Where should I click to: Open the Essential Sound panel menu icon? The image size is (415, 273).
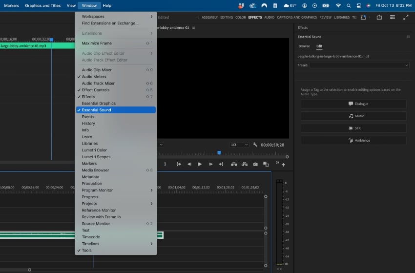[408, 37]
